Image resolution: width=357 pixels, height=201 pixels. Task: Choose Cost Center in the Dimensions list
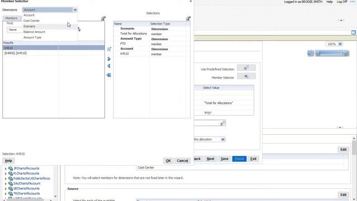tap(31, 21)
